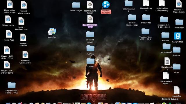Select the backup folder
This screenshot has height=104, width=186.
[176, 50]
